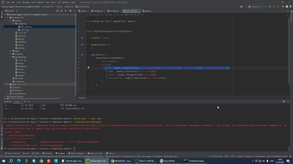The width and height of the screenshot is (293, 164).
Task: Switch to Veyon Master in taskbar
Action: (x=170, y=161)
